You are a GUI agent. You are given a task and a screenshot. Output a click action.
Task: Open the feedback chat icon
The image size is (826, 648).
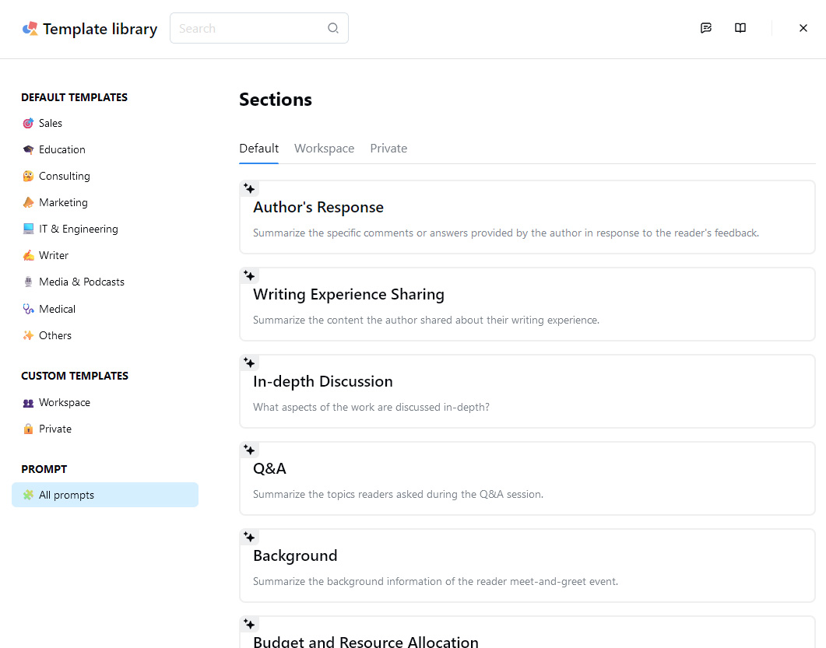click(706, 28)
